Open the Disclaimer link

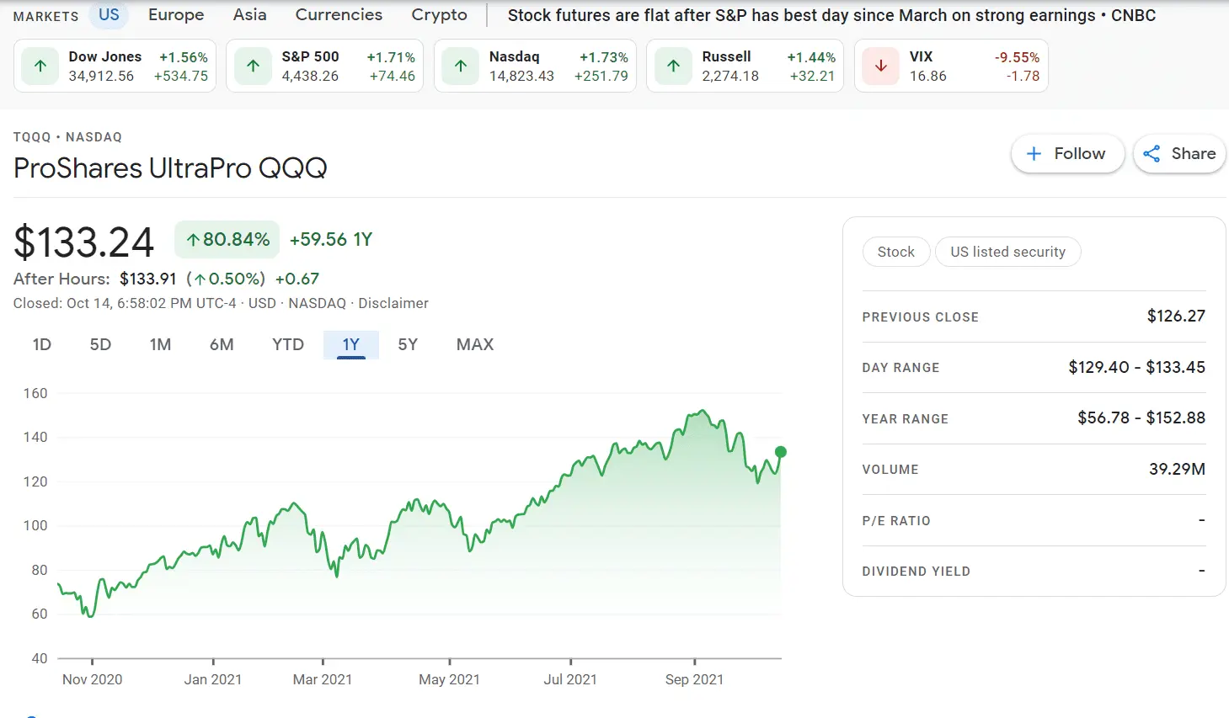pyautogui.click(x=393, y=303)
